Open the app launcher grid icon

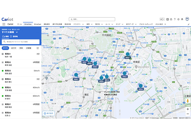click(x=4, y=24)
